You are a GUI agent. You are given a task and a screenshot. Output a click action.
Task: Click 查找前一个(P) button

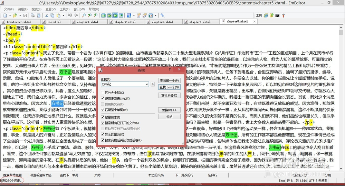tap(169, 80)
